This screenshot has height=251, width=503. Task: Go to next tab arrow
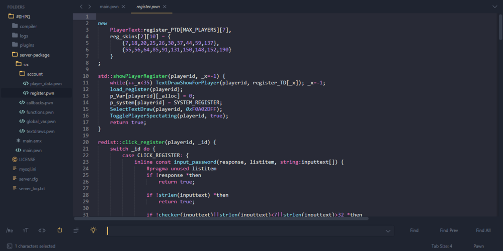click(x=90, y=7)
